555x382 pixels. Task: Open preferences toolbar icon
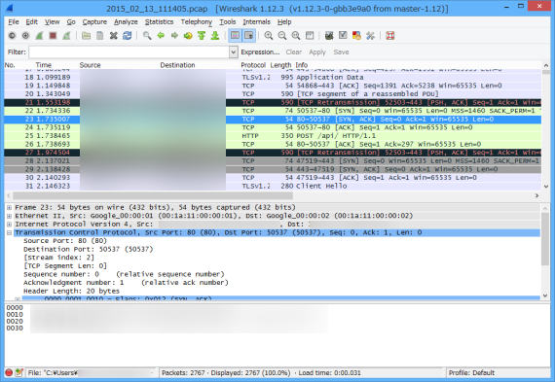pyautogui.click(x=370, y=36)
